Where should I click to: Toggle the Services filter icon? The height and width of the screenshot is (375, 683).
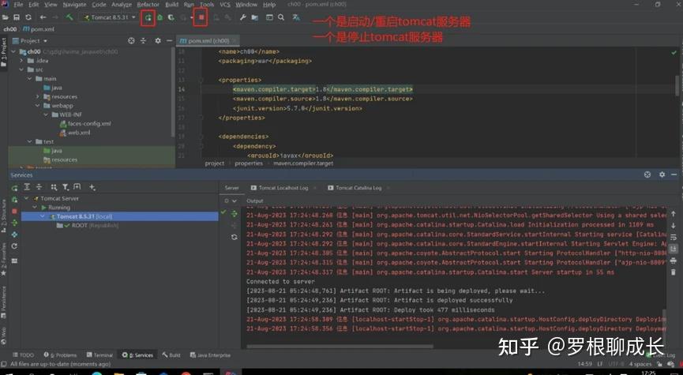tap(66, 187)
